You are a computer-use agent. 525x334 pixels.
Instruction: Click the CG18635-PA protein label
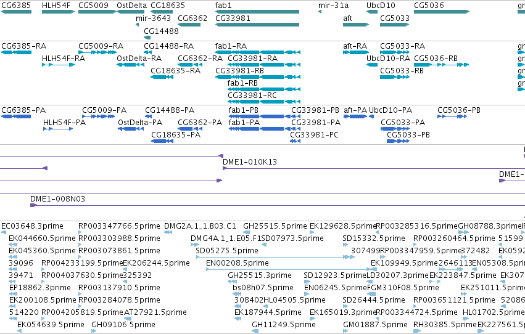176,135
